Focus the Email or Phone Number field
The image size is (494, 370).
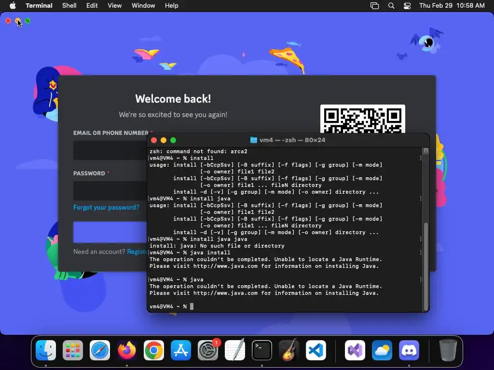[x=110, y=150]
